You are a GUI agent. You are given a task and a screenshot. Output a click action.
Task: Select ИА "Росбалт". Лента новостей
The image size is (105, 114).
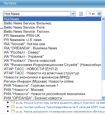click(x=52, y=61)
